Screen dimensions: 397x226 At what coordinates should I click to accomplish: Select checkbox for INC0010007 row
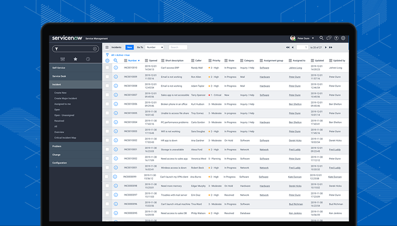107,95
